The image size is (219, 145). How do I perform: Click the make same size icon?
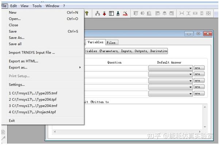(208, 13)
